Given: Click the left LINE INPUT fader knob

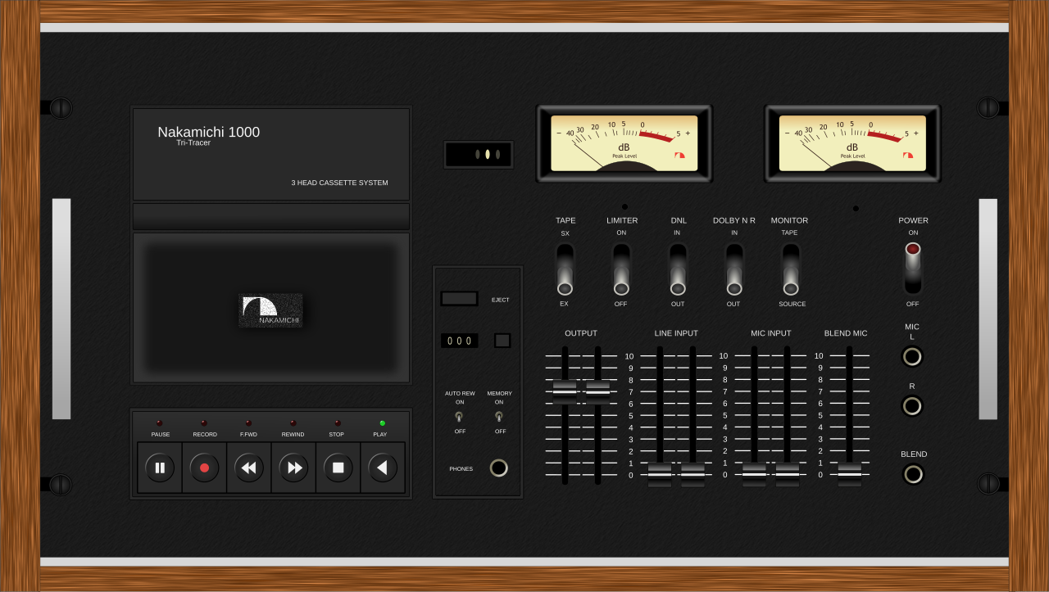Looking at the screenshot, I should 660,475.
